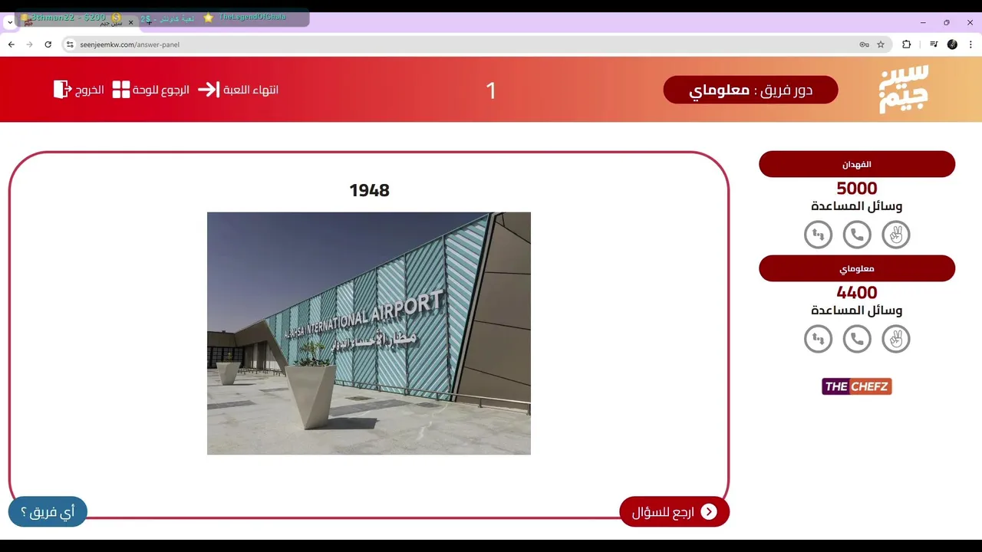Click the board grid icon for الرجوع للوحة
Viewport: 982px width, 552px height.
(121, 90)
